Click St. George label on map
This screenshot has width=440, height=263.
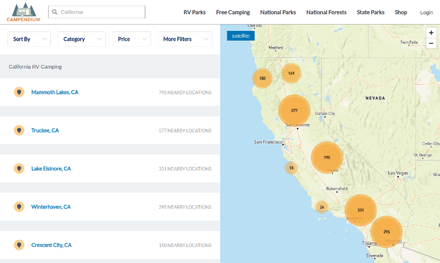(423, 155)
